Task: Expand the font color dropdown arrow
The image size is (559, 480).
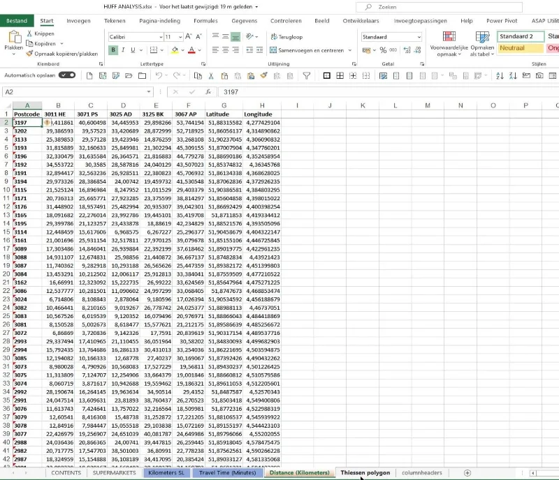Action: pos(200,50)
